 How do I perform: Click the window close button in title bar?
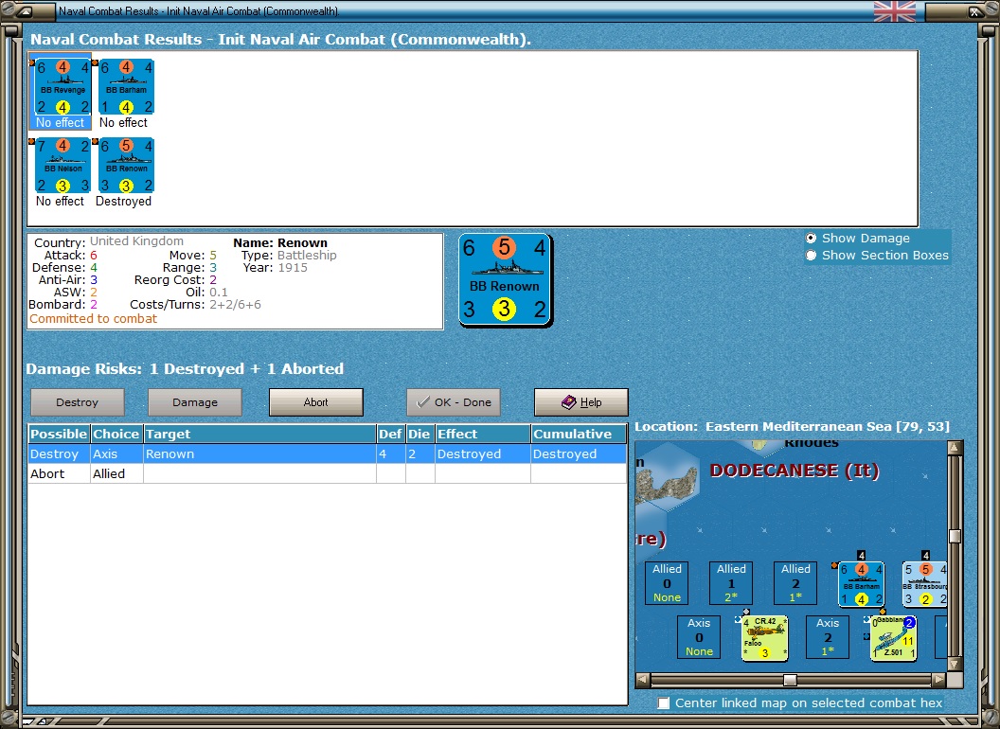click(x=975, y=11)
